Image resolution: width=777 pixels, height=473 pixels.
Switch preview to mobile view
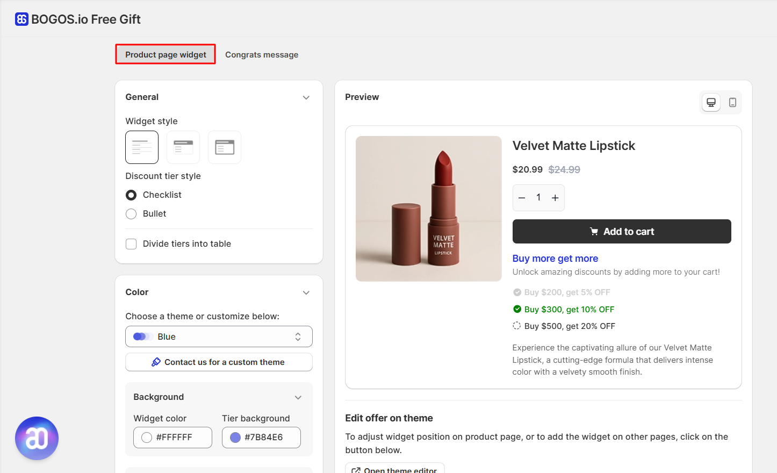(x=733, y=102)
